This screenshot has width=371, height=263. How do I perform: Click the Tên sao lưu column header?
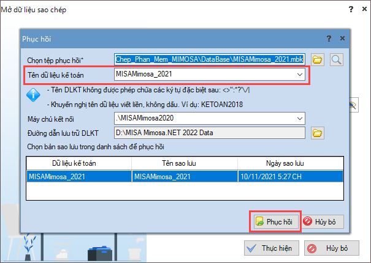pos(185,163)
